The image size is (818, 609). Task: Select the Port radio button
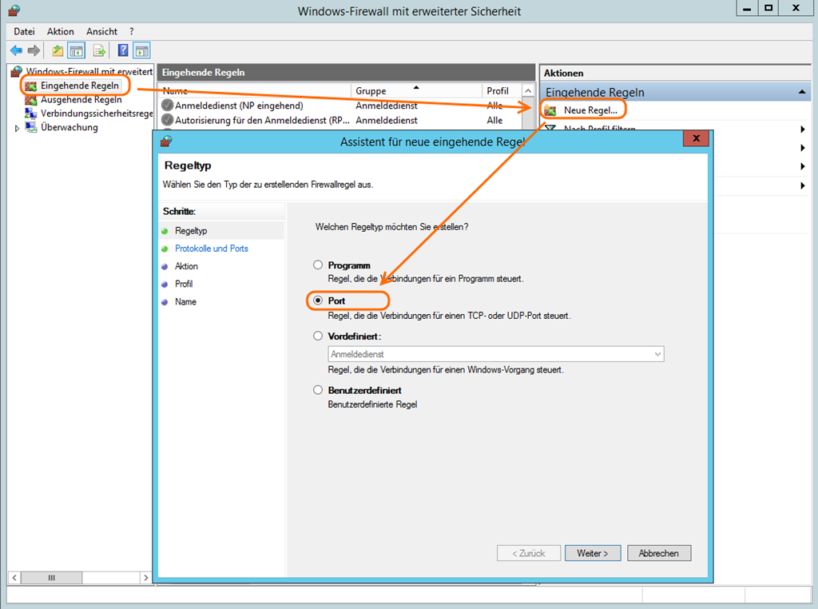(318, 301)
